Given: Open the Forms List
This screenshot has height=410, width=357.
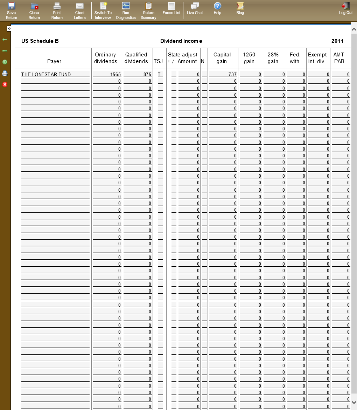Looking at the screenshot, I should pyautogui.click(x=171, y=8).
